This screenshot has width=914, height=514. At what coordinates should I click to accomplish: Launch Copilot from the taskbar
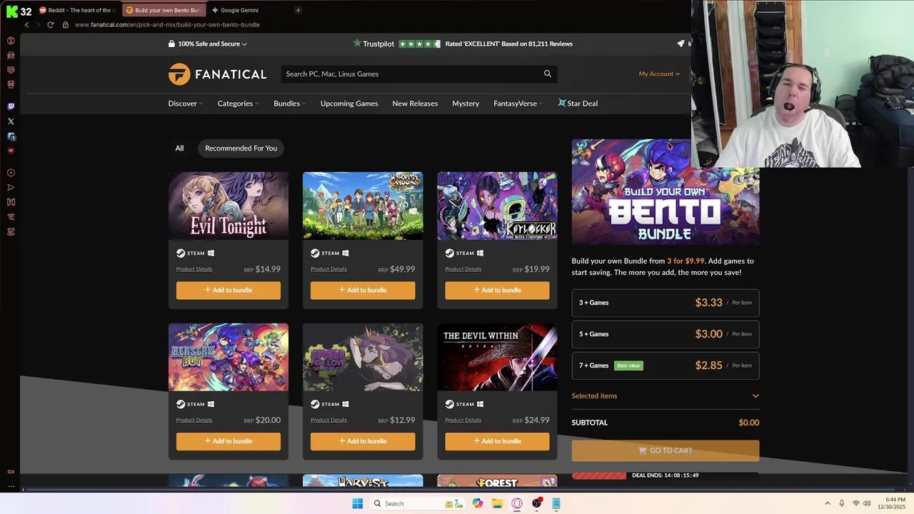pyautogui.click(x=477, y=503)
